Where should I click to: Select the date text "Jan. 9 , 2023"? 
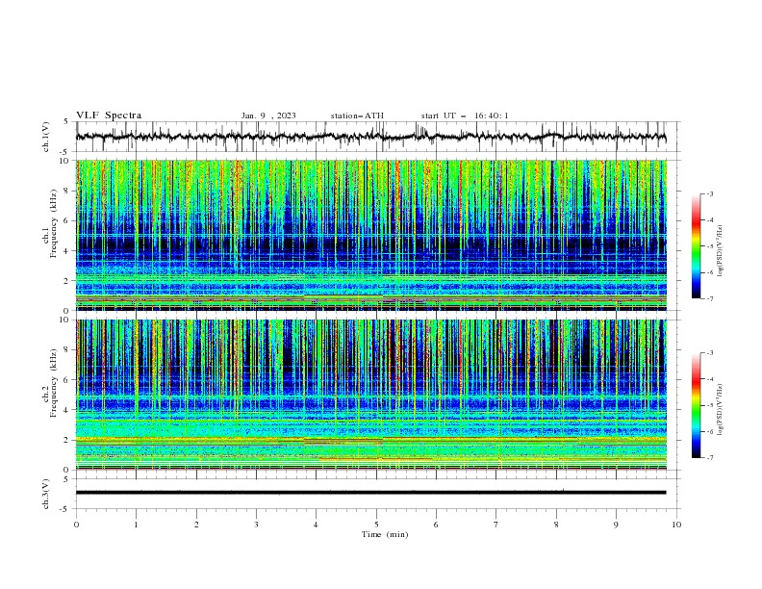268,115
